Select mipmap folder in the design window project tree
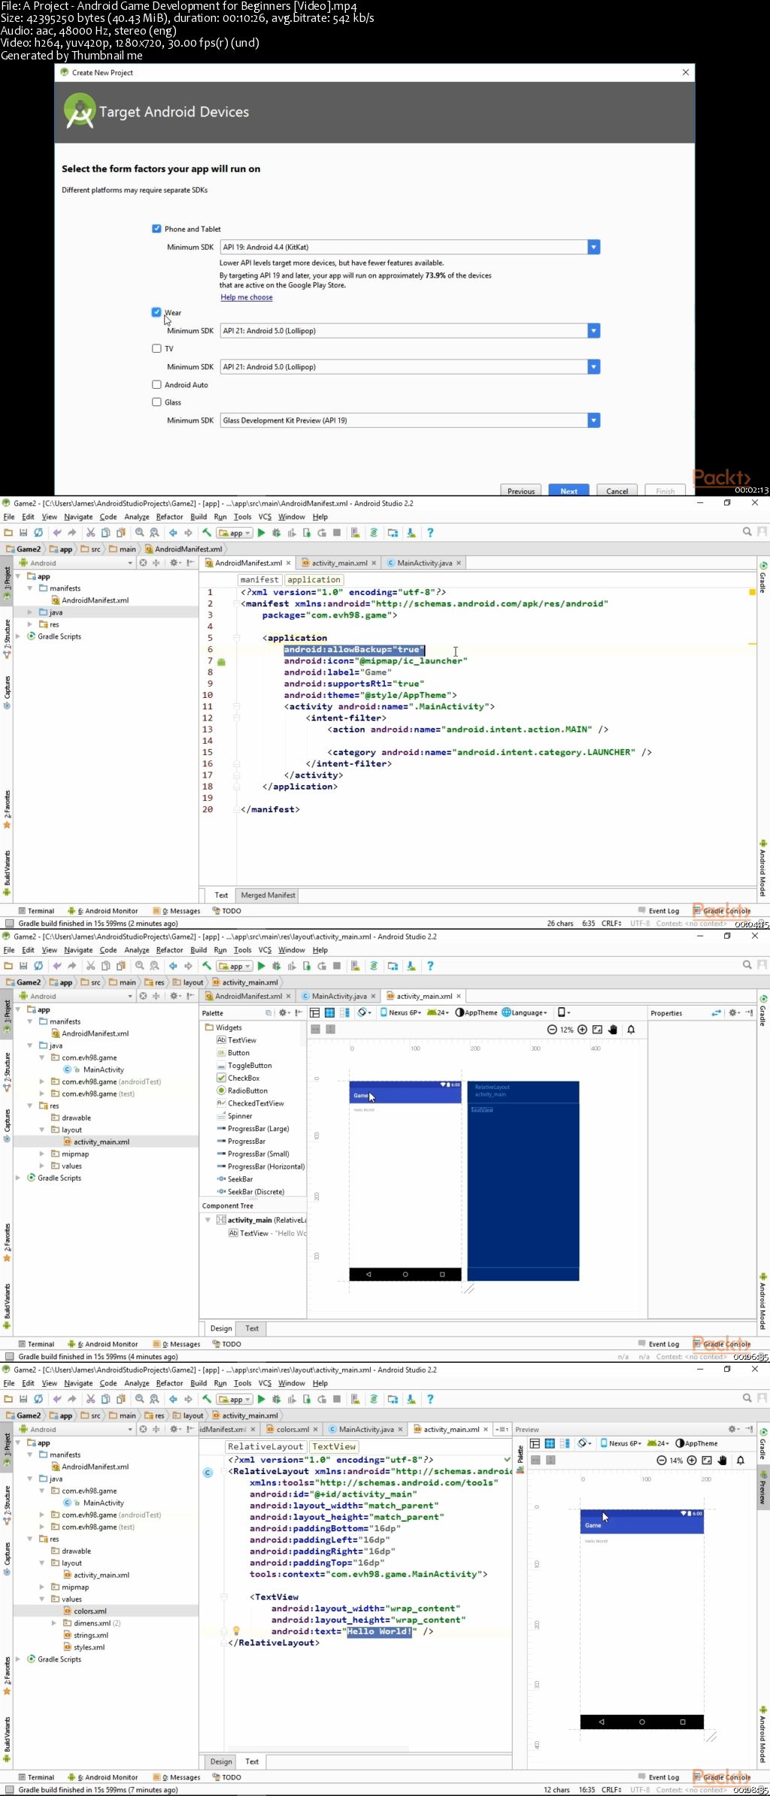 (75, 1154)
